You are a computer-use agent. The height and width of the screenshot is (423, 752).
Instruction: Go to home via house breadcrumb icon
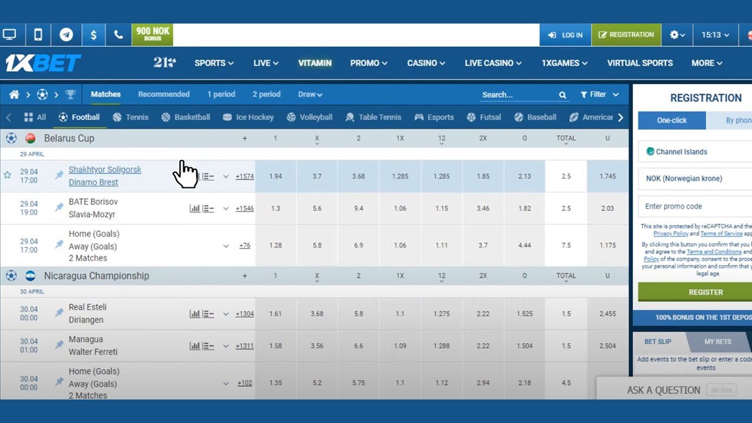(x=14, y=95)
